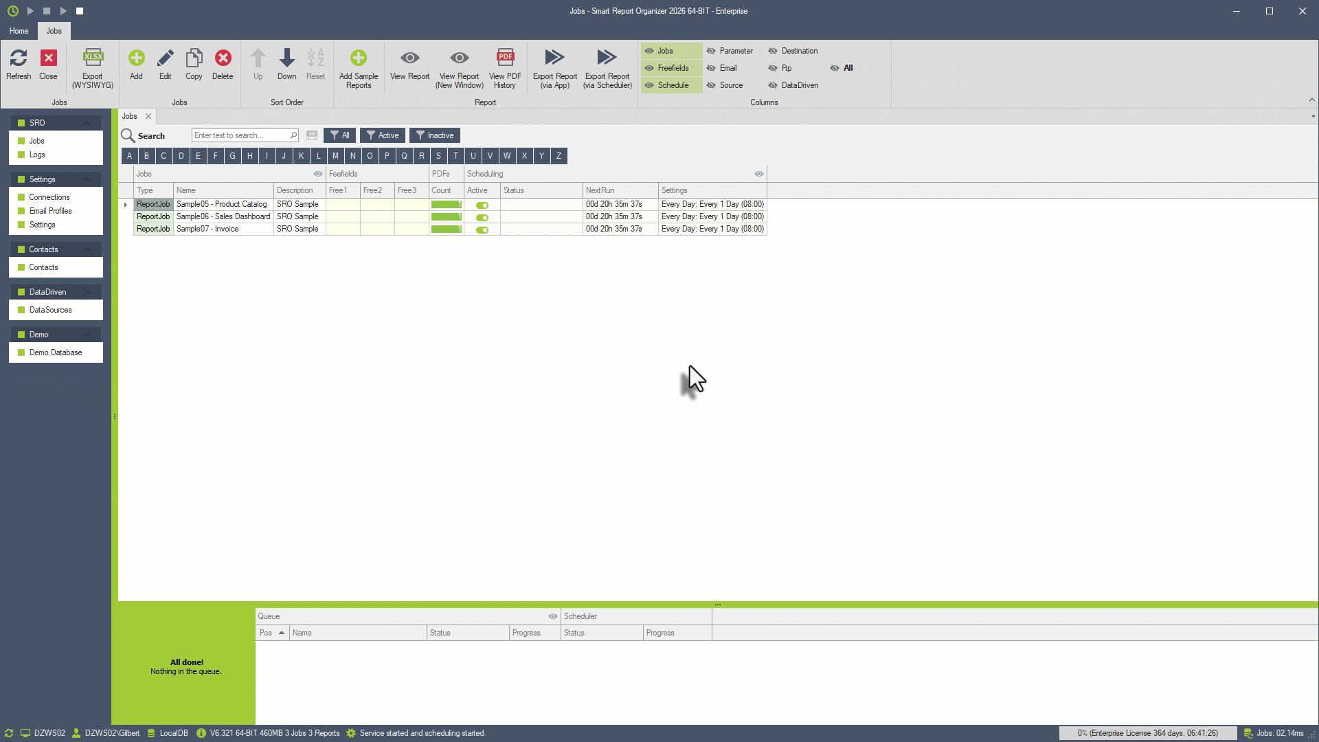Toggle Freefields column visibility
The width and height of the screenshot is (1319, 742).
point(671,68)
